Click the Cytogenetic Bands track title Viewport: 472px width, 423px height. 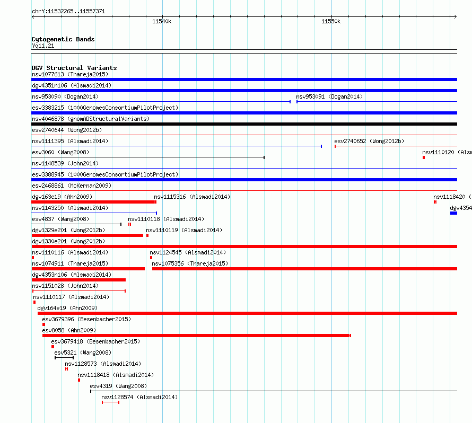pyautogui.click(x=63, y=39)
